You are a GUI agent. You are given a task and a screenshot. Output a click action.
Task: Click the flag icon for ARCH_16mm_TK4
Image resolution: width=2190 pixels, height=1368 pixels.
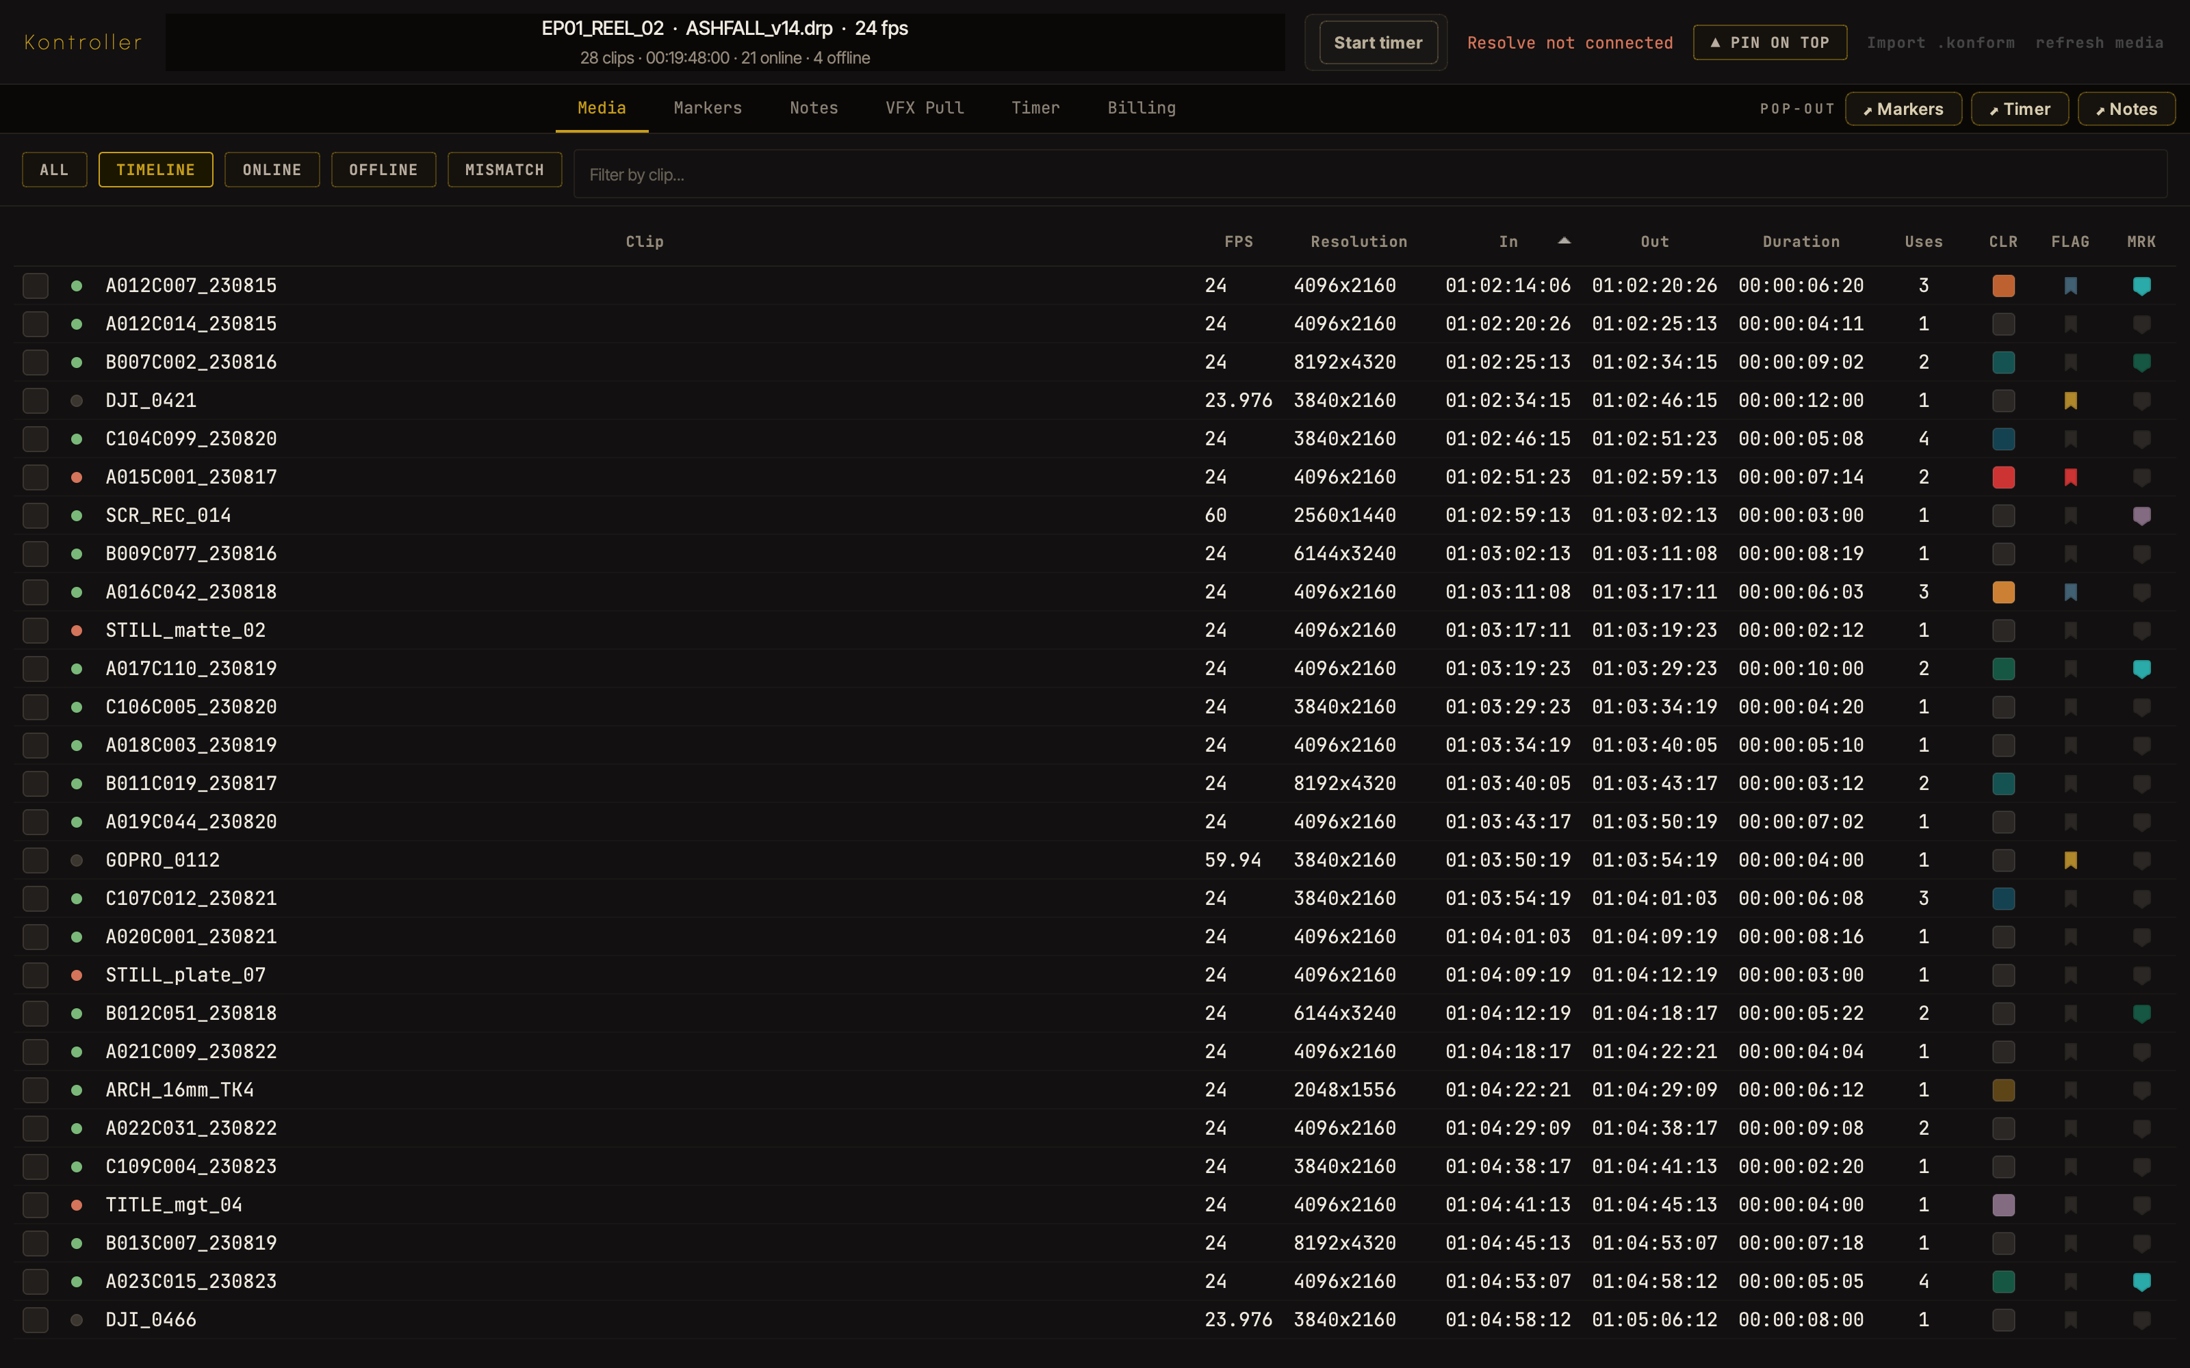click(2070, 1090)
